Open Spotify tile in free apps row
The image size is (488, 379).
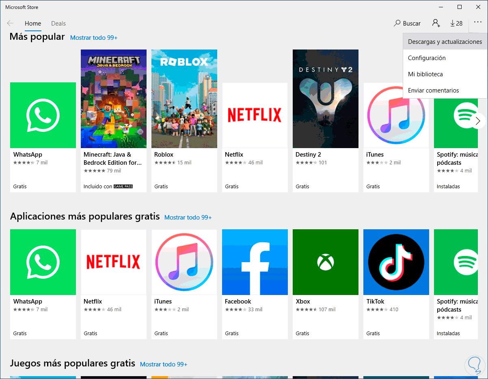pyautogui.click(x=456, y=284)
